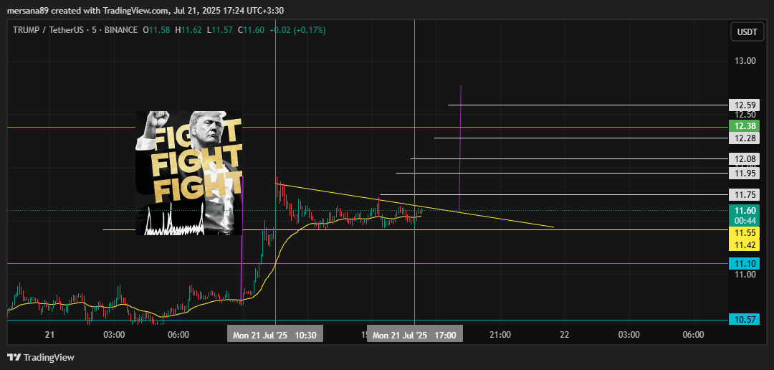Click the 12.28 price label

[744, 138]
